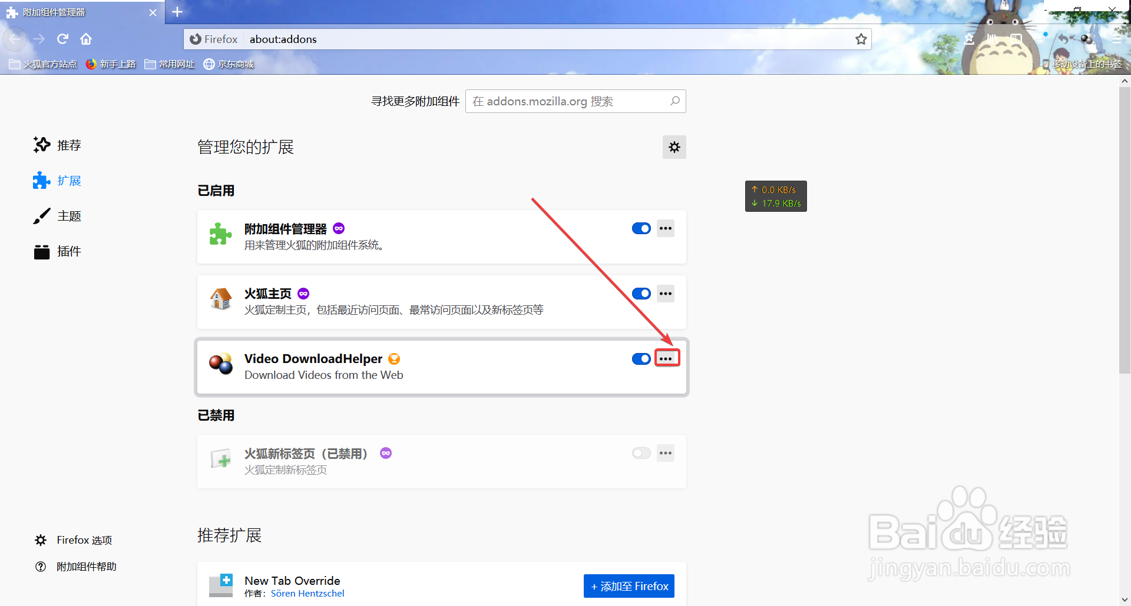1131x606 pixels.
Task: Open 附加组件帮助 help link
Action: 76,567
